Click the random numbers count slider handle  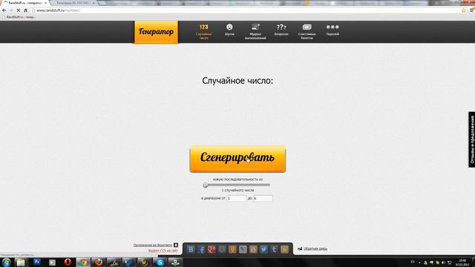tap(206, 185)
